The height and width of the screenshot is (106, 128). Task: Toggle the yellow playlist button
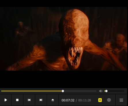tap(100, 100)
